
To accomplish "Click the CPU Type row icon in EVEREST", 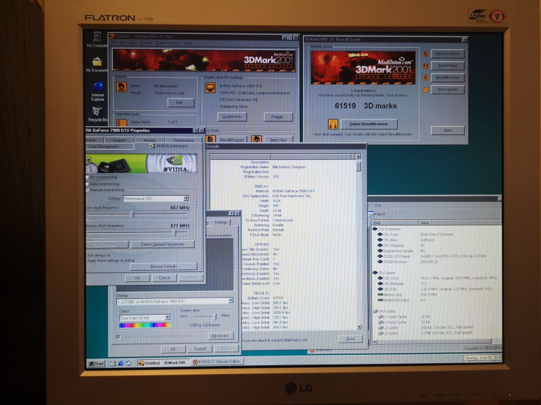I will click(x=380, y=234).
